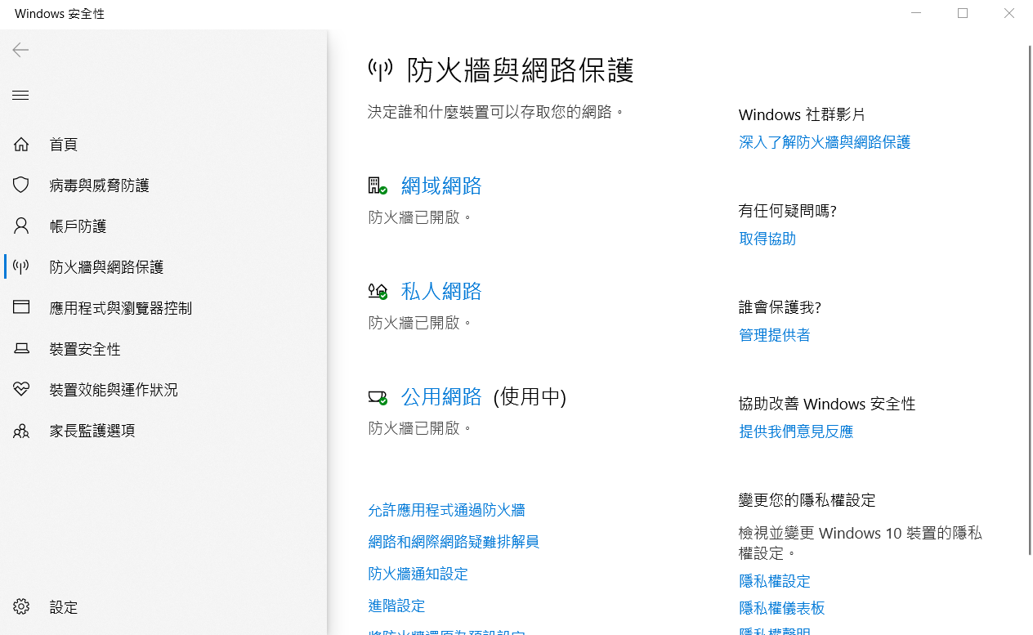Click the Windows 社群影片 heading

tap(802, 115)
